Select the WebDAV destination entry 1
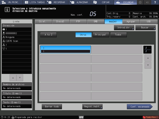The image size is (159, 119). point(66,50)
